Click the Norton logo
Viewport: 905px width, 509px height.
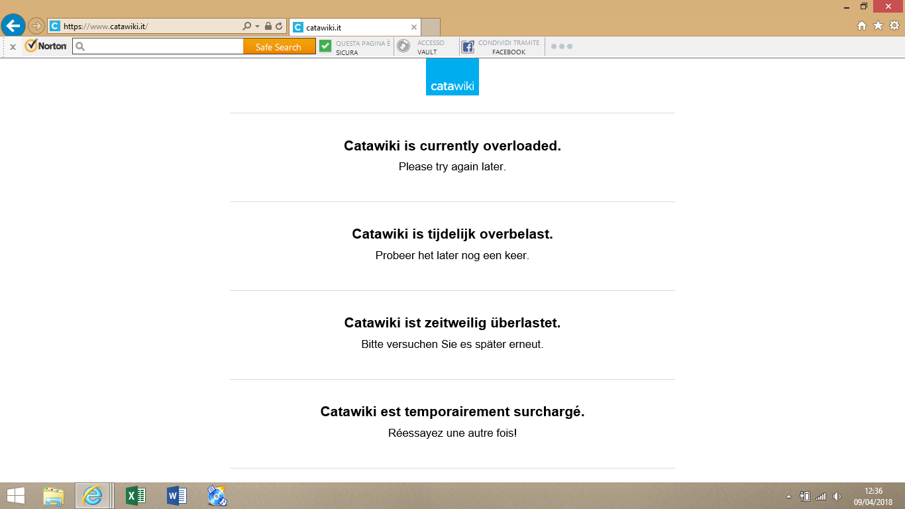coord(46,46)
